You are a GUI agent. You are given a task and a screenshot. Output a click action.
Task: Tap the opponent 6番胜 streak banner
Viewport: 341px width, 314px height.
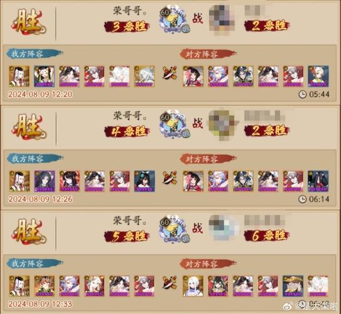point(267,236)
